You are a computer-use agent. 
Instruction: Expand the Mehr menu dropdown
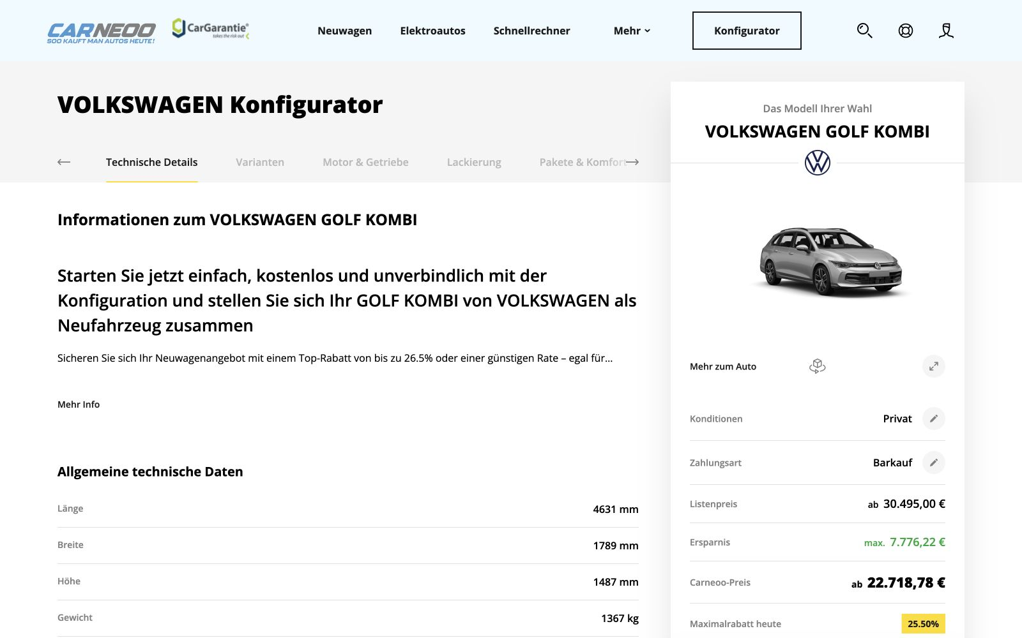point(632,31)
